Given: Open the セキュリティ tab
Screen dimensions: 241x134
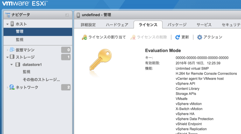Looking at the screenshot, I should click(231, 25).
